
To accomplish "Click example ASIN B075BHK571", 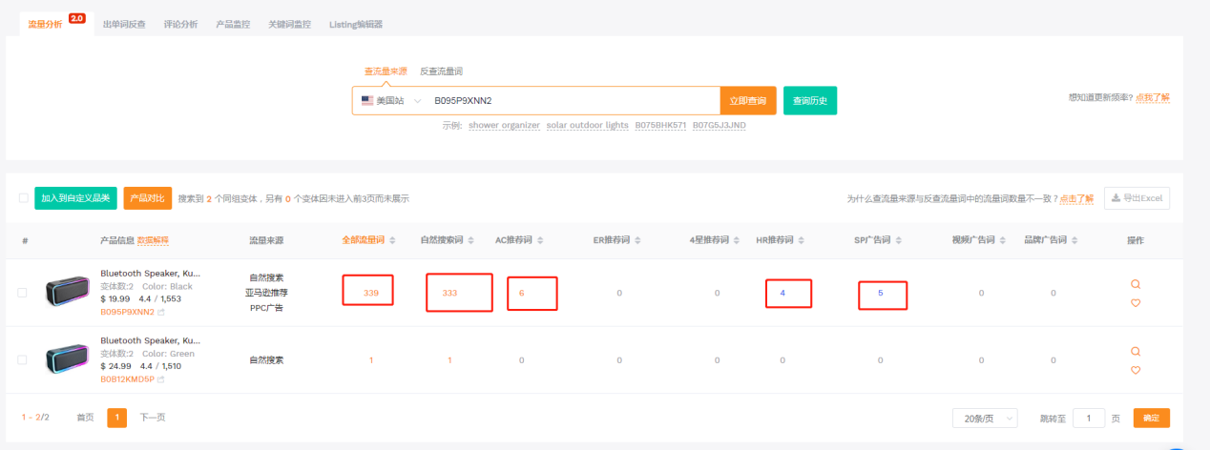I will (x=660, y=125).
